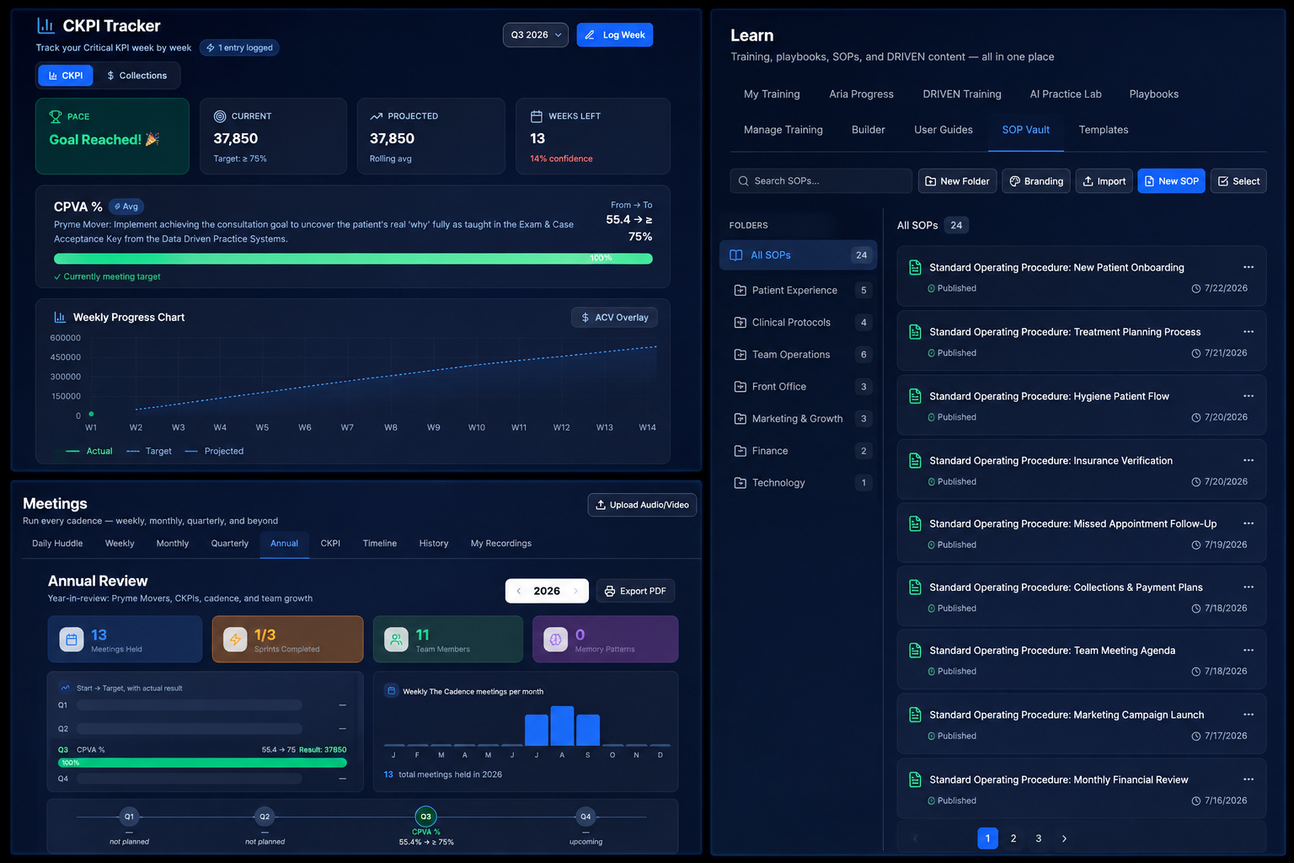Screen dimensions: 1294x863
Task: Click the people icon on Team Members card
Action: pos(396,640)
